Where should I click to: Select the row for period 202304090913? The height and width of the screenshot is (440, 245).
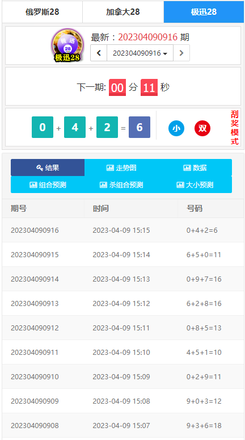pyautogui.click(x=123, y=303)
